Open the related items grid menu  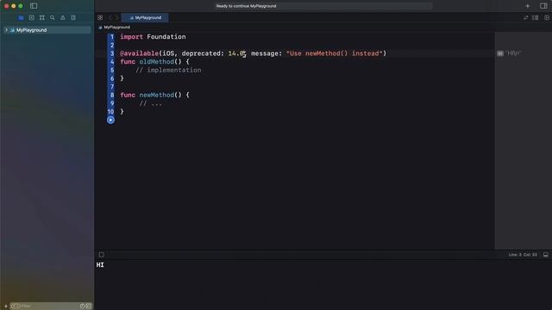tap(100, 17)
